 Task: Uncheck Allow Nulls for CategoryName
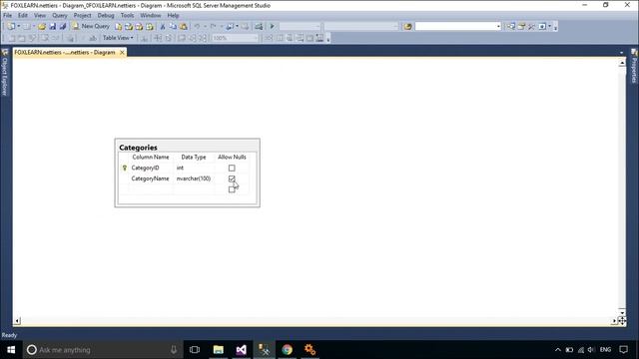click(232, 179)
